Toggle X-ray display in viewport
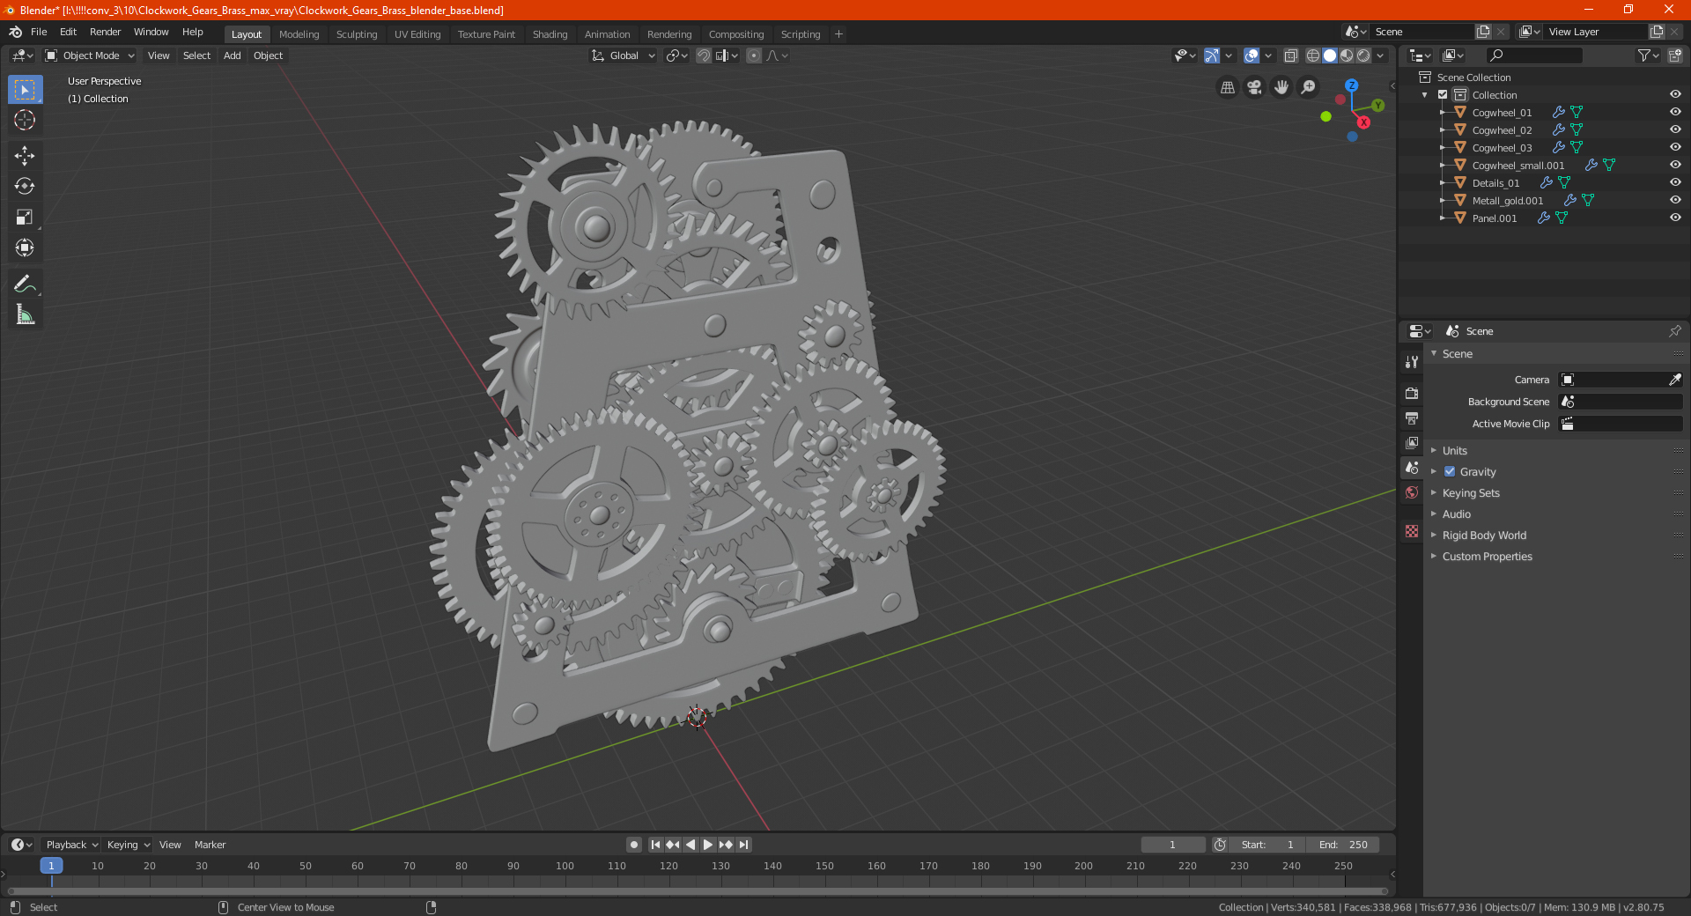 [1290, 55]
